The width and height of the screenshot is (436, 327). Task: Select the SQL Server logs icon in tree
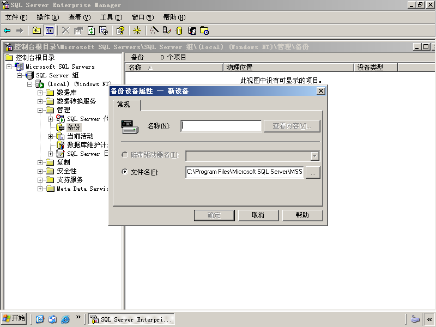coord(60,154)
